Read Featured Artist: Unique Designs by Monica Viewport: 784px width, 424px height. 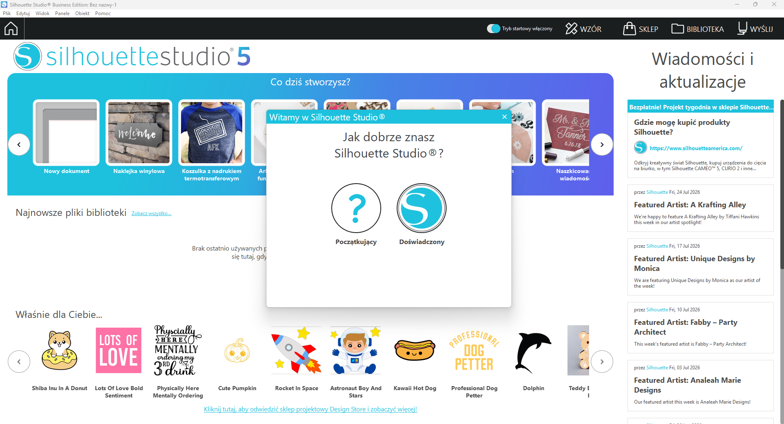695,264
